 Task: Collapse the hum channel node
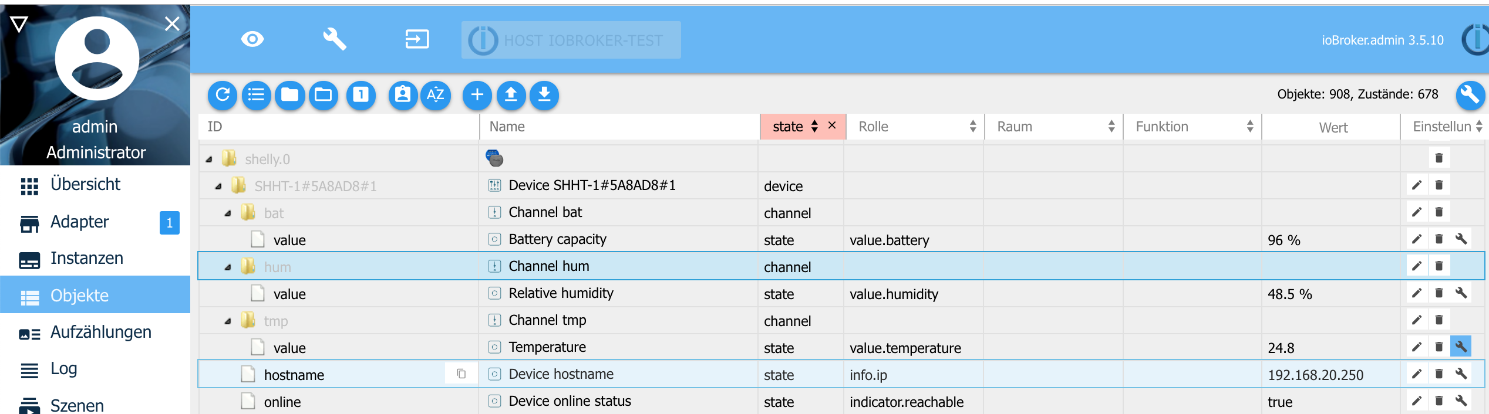(228, 267)
